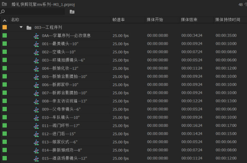Click media end value 00:00:16:24
Viewport: 247px width, 163px height.
(x=192, y=125)
